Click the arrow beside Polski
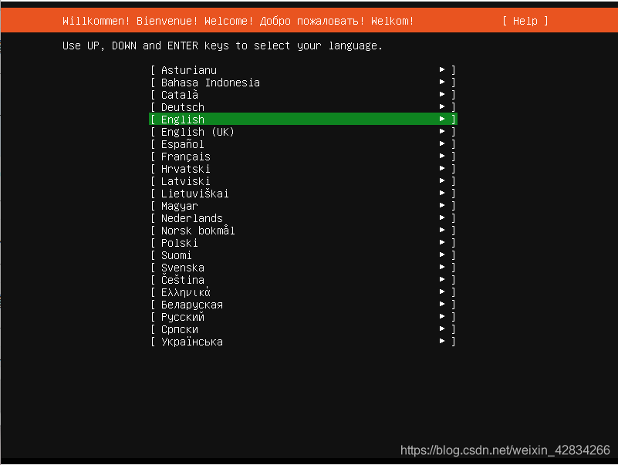The image size is (618, 465). click(442, 242)
